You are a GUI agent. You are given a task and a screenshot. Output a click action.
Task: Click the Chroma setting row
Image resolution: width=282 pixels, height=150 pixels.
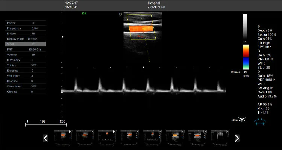pyautogui.click(x=25, y=91)
